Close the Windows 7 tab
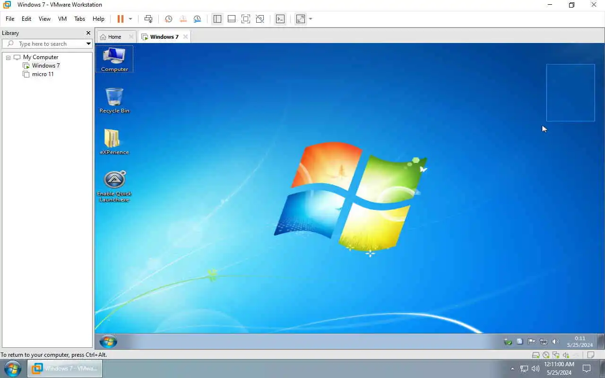Image resolution: width=605 pixels, height=378 pixels. [x=185, y=37]
